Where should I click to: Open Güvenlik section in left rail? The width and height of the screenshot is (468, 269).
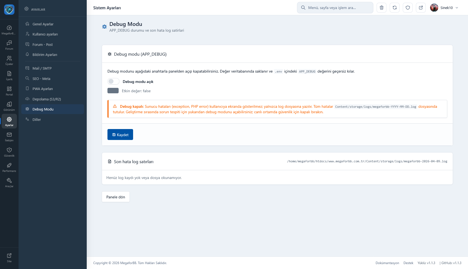point(9,152)
